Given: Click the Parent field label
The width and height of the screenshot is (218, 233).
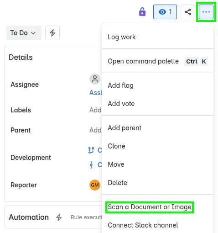Looking at the screenshot, I should coord(21,130).
